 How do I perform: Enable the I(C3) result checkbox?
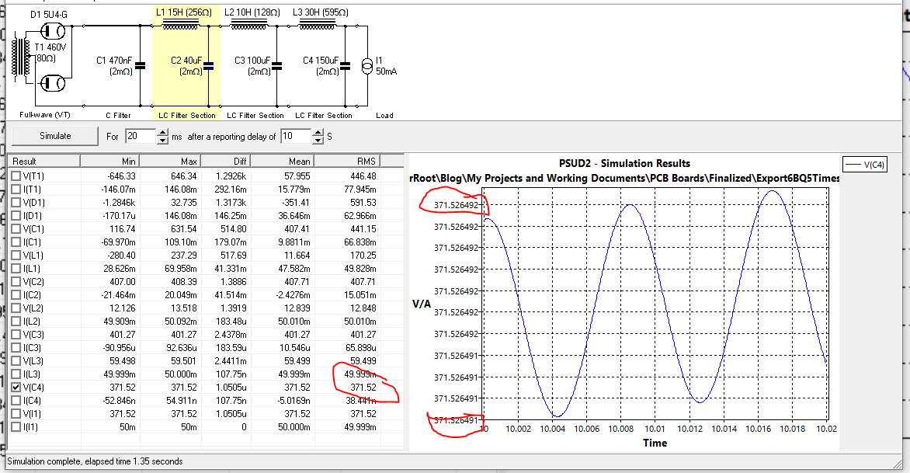pos(16,348)
